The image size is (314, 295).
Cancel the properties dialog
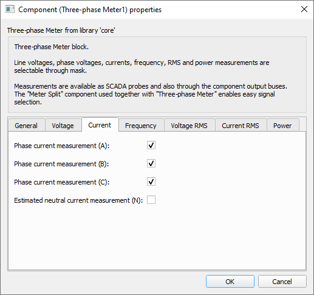click(x=282, y=281)
